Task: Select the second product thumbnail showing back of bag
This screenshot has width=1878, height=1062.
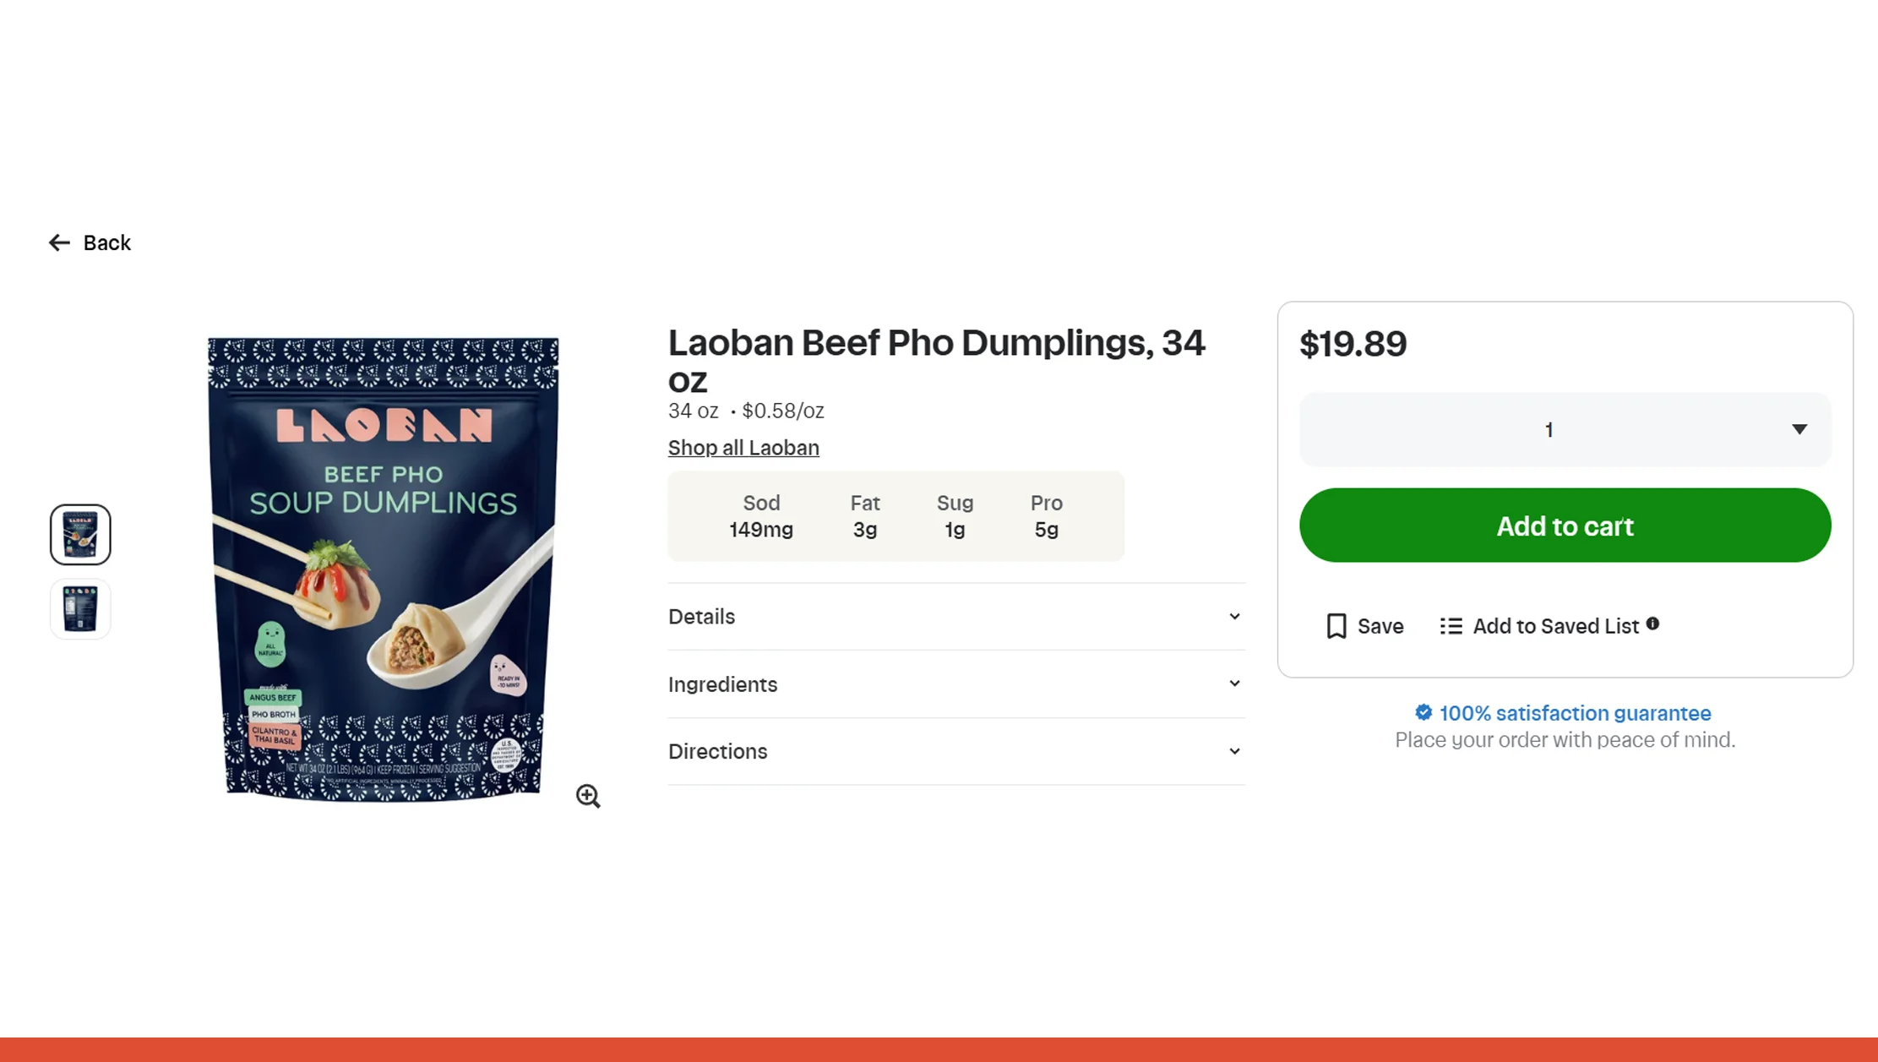Action: tap(80, 609)
